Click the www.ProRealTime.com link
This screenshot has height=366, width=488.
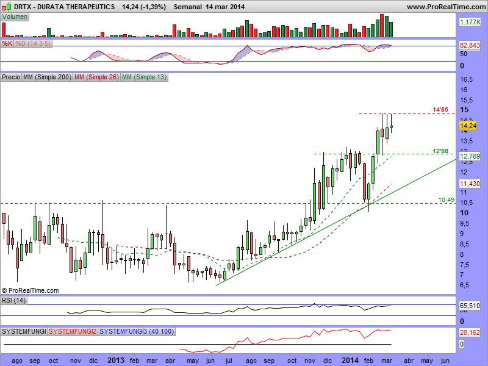447,7
